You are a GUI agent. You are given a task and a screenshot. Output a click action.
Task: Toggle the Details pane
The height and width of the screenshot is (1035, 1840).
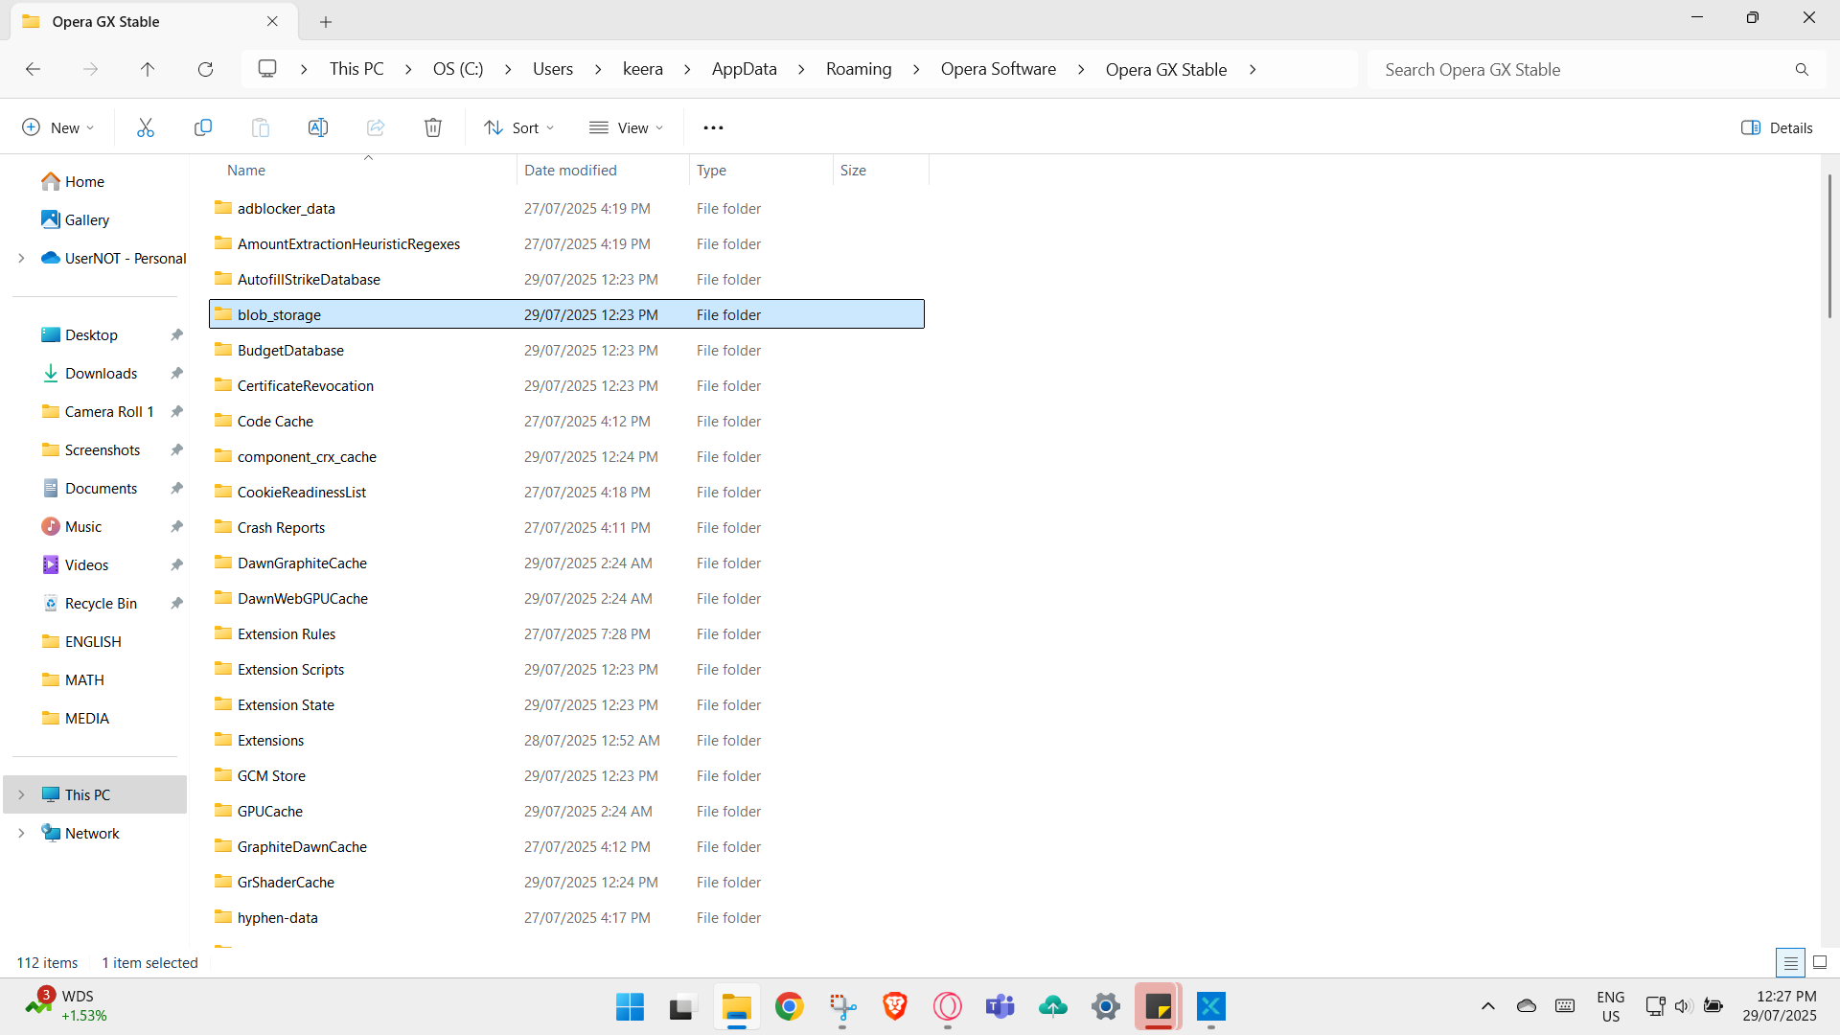1777,127
